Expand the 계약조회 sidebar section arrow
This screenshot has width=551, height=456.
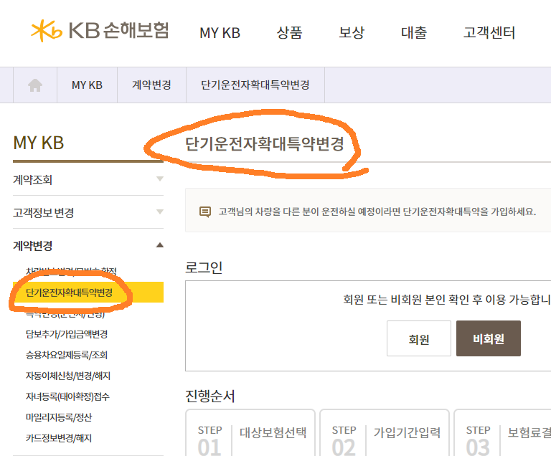pyautogui.click(x=160, y=179)
